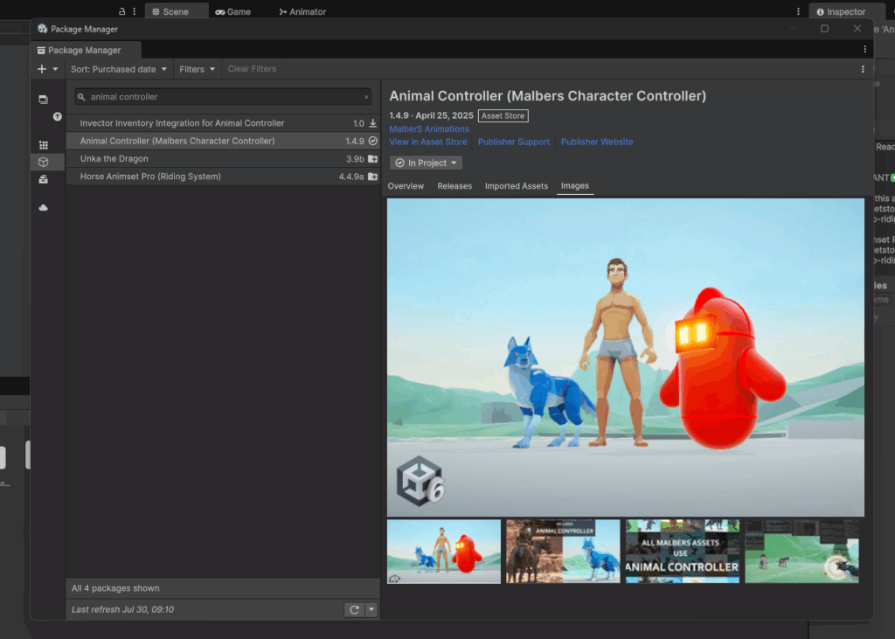Image resolution: width=895 pixels, height=639 pixels.
Task: Switch to the Animator tab
Action: 302,11
